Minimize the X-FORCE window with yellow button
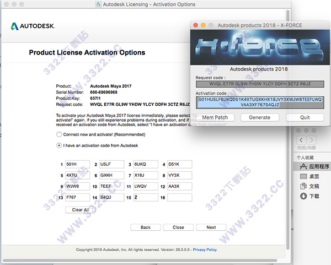The image size is (331, 265). point(203,25)
